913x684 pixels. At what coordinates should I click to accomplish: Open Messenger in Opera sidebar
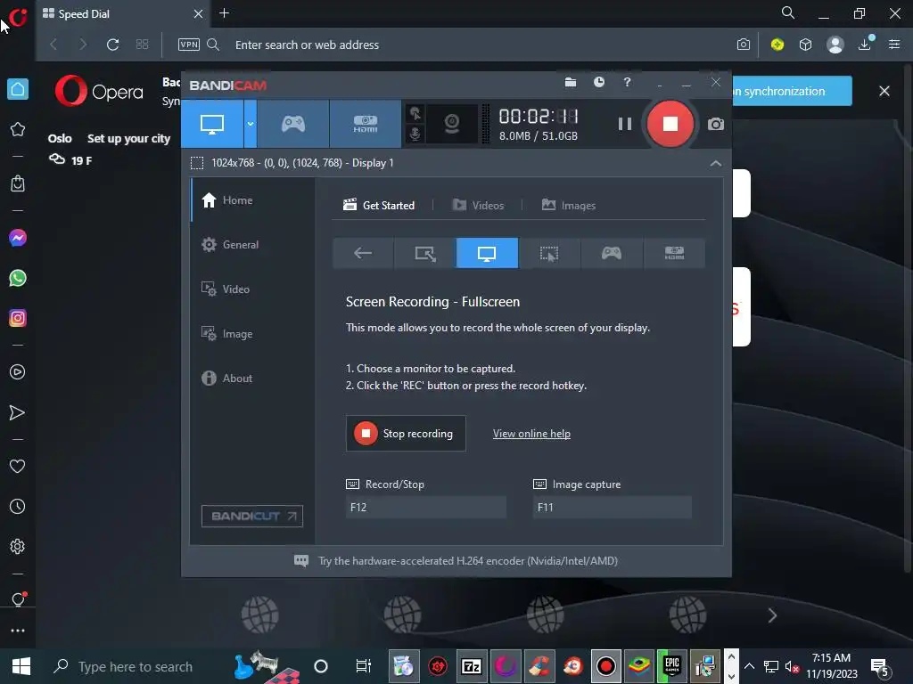(x=18, y=238)
